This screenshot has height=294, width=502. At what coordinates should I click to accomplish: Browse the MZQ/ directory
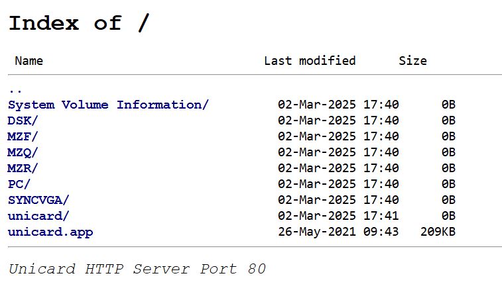[23, 152]
